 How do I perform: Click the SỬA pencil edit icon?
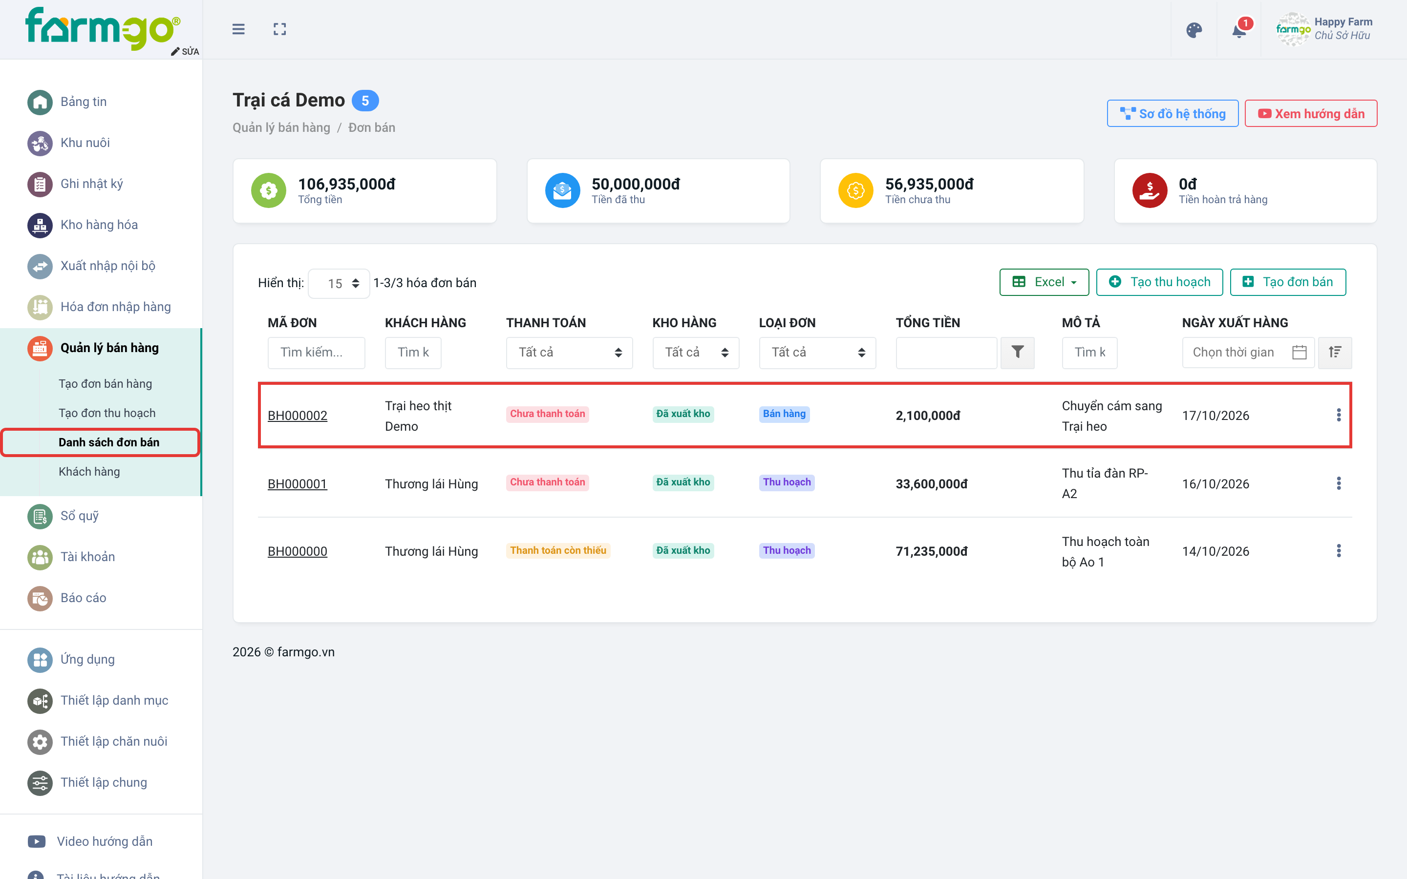tap(175, 51)
